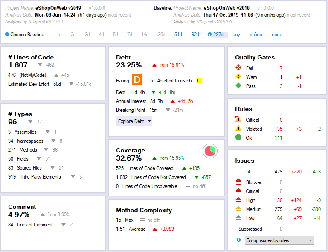Click the red Quality Gates Fail icon

pyautogui.click(x=239, y=68)
